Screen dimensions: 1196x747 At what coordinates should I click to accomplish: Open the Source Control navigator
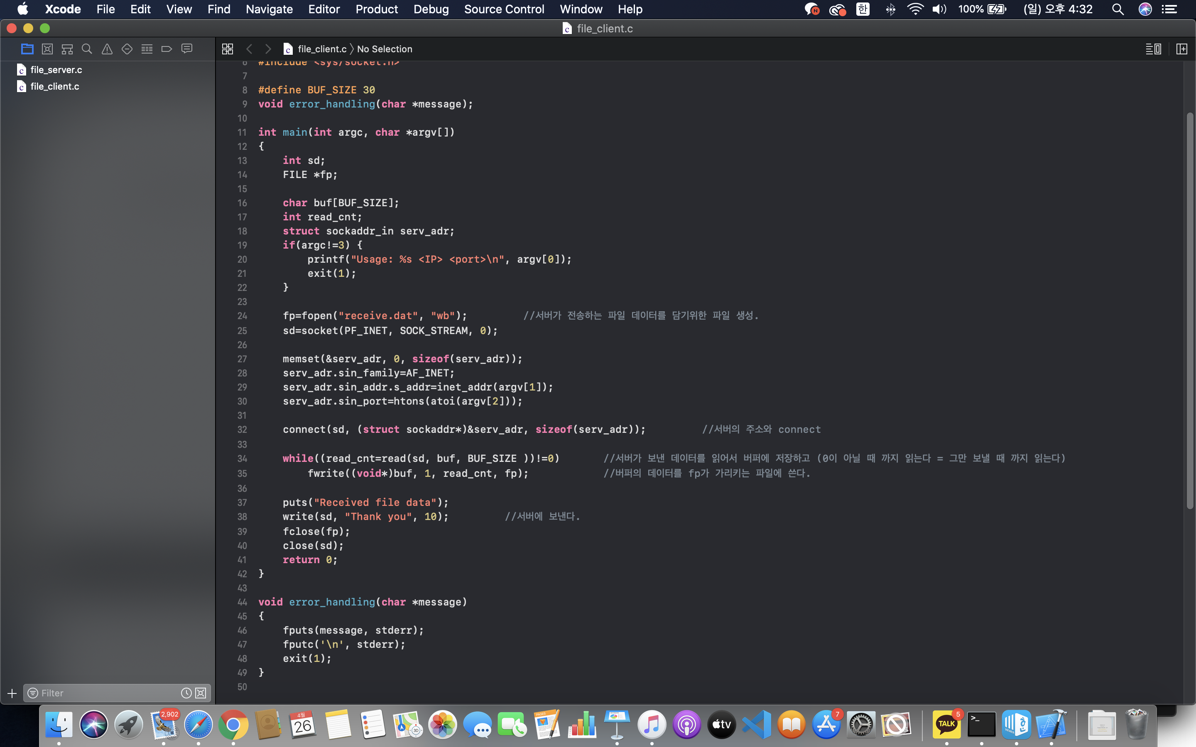pos(47,49)
